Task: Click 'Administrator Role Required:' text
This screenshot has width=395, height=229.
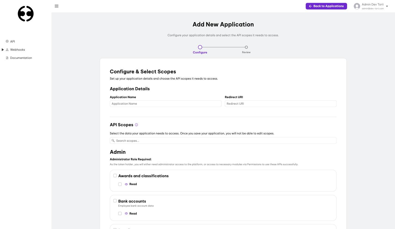Action: [131, 159]
